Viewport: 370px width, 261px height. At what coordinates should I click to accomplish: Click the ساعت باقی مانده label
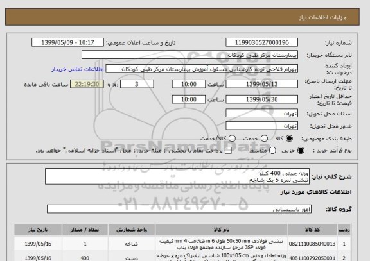click(46, 85)
